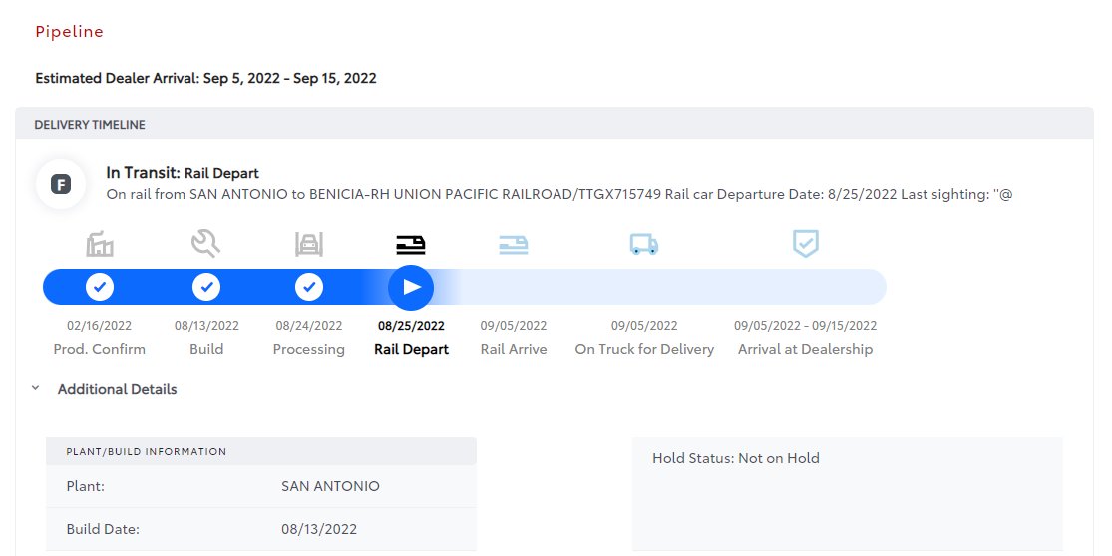
Task: Click the Estimated Dealer Arrival text
Action: [x=205, y=78]
